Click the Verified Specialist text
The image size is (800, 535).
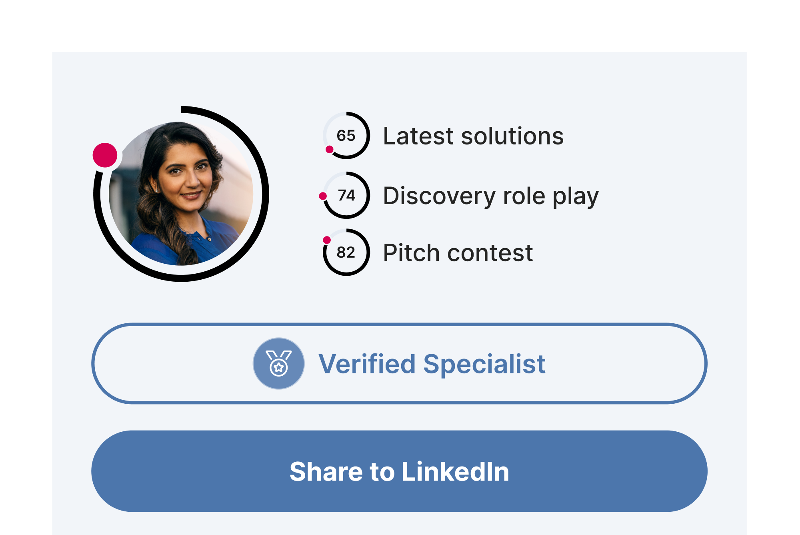tap(432, 364)
